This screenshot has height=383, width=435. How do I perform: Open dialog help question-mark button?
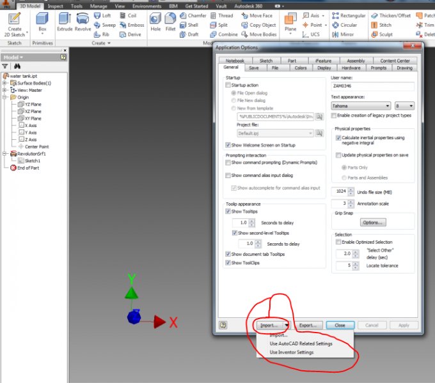click(x=223, y=325)
